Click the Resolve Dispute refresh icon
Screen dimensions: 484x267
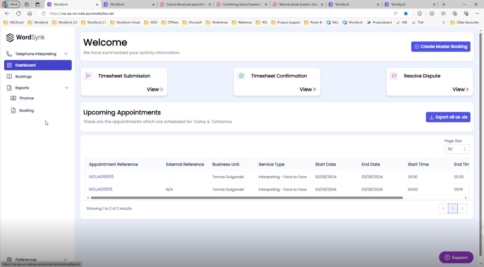pyautogui.click(x=394, y=76)
